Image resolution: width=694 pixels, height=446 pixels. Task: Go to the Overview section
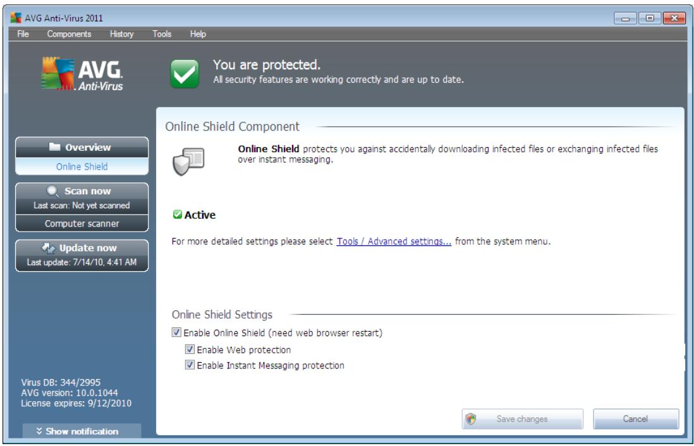[82, 148]
